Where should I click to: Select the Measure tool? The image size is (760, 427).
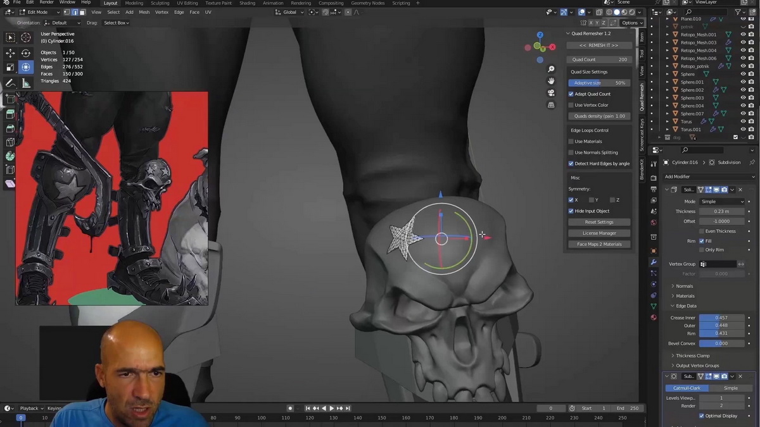(x=26, y=83)
